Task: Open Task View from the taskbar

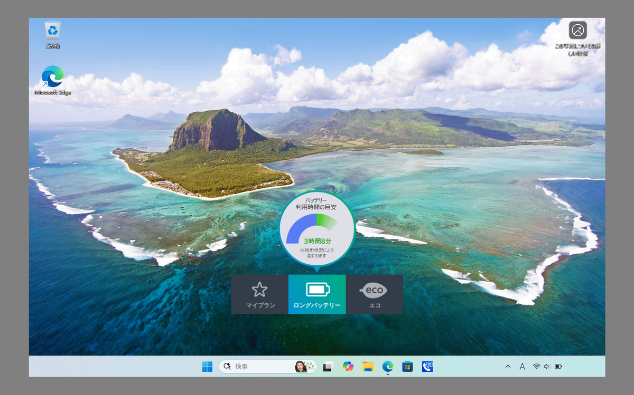Action: (328, 367)
